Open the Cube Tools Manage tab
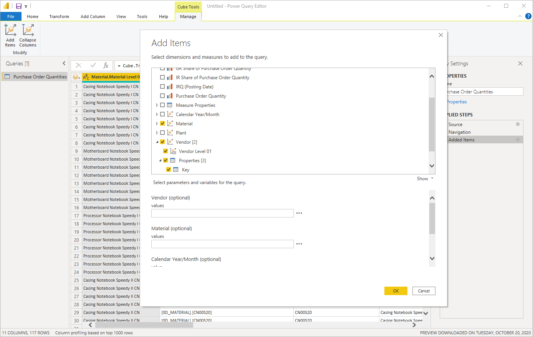Screen dimensions: 533x337 [188, 17]
